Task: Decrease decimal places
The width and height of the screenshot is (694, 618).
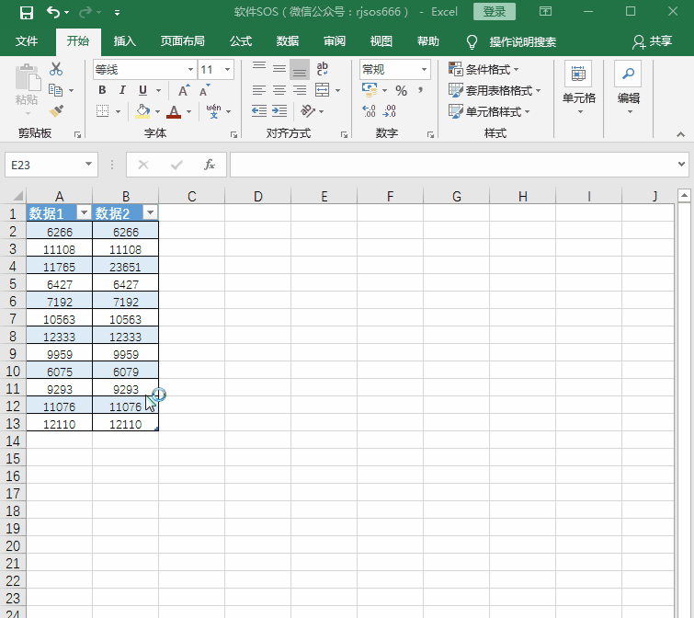Action: pos(389,110)
